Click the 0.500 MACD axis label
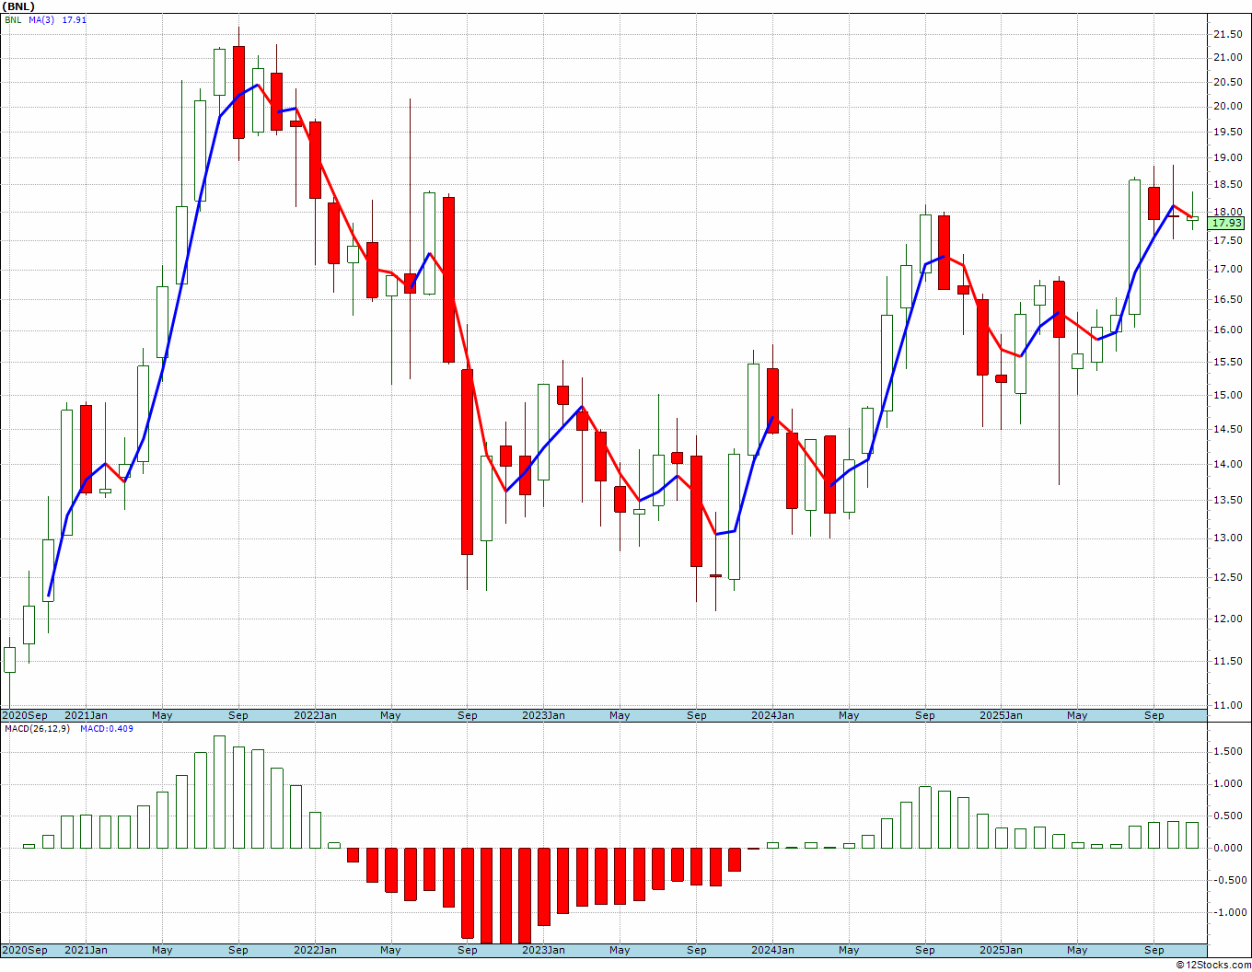 coord(1227,816)
